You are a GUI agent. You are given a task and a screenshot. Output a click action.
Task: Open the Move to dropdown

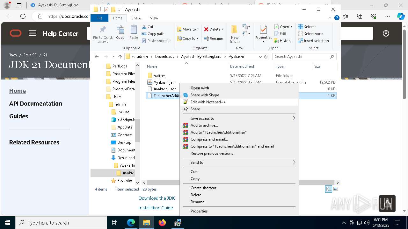pos(188,29)
